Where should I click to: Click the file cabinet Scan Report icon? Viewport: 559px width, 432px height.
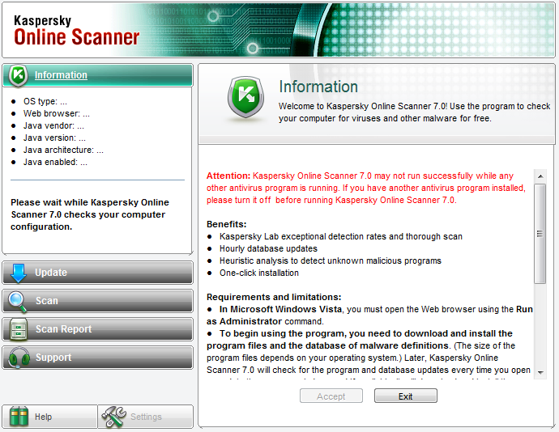coord(19,329)
